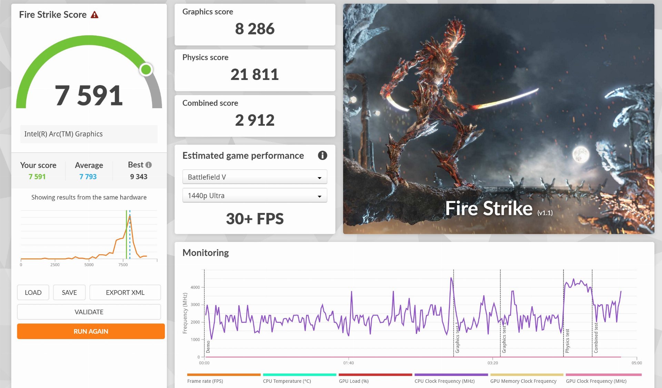Click the large 7 591 score number

(89, 95)
